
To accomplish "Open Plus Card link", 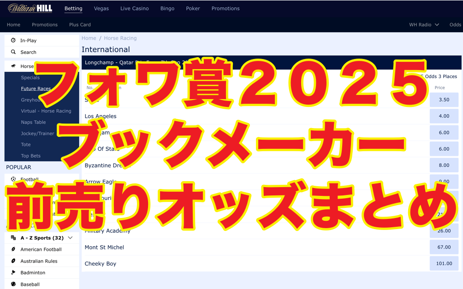I will (x=80, y=25).
